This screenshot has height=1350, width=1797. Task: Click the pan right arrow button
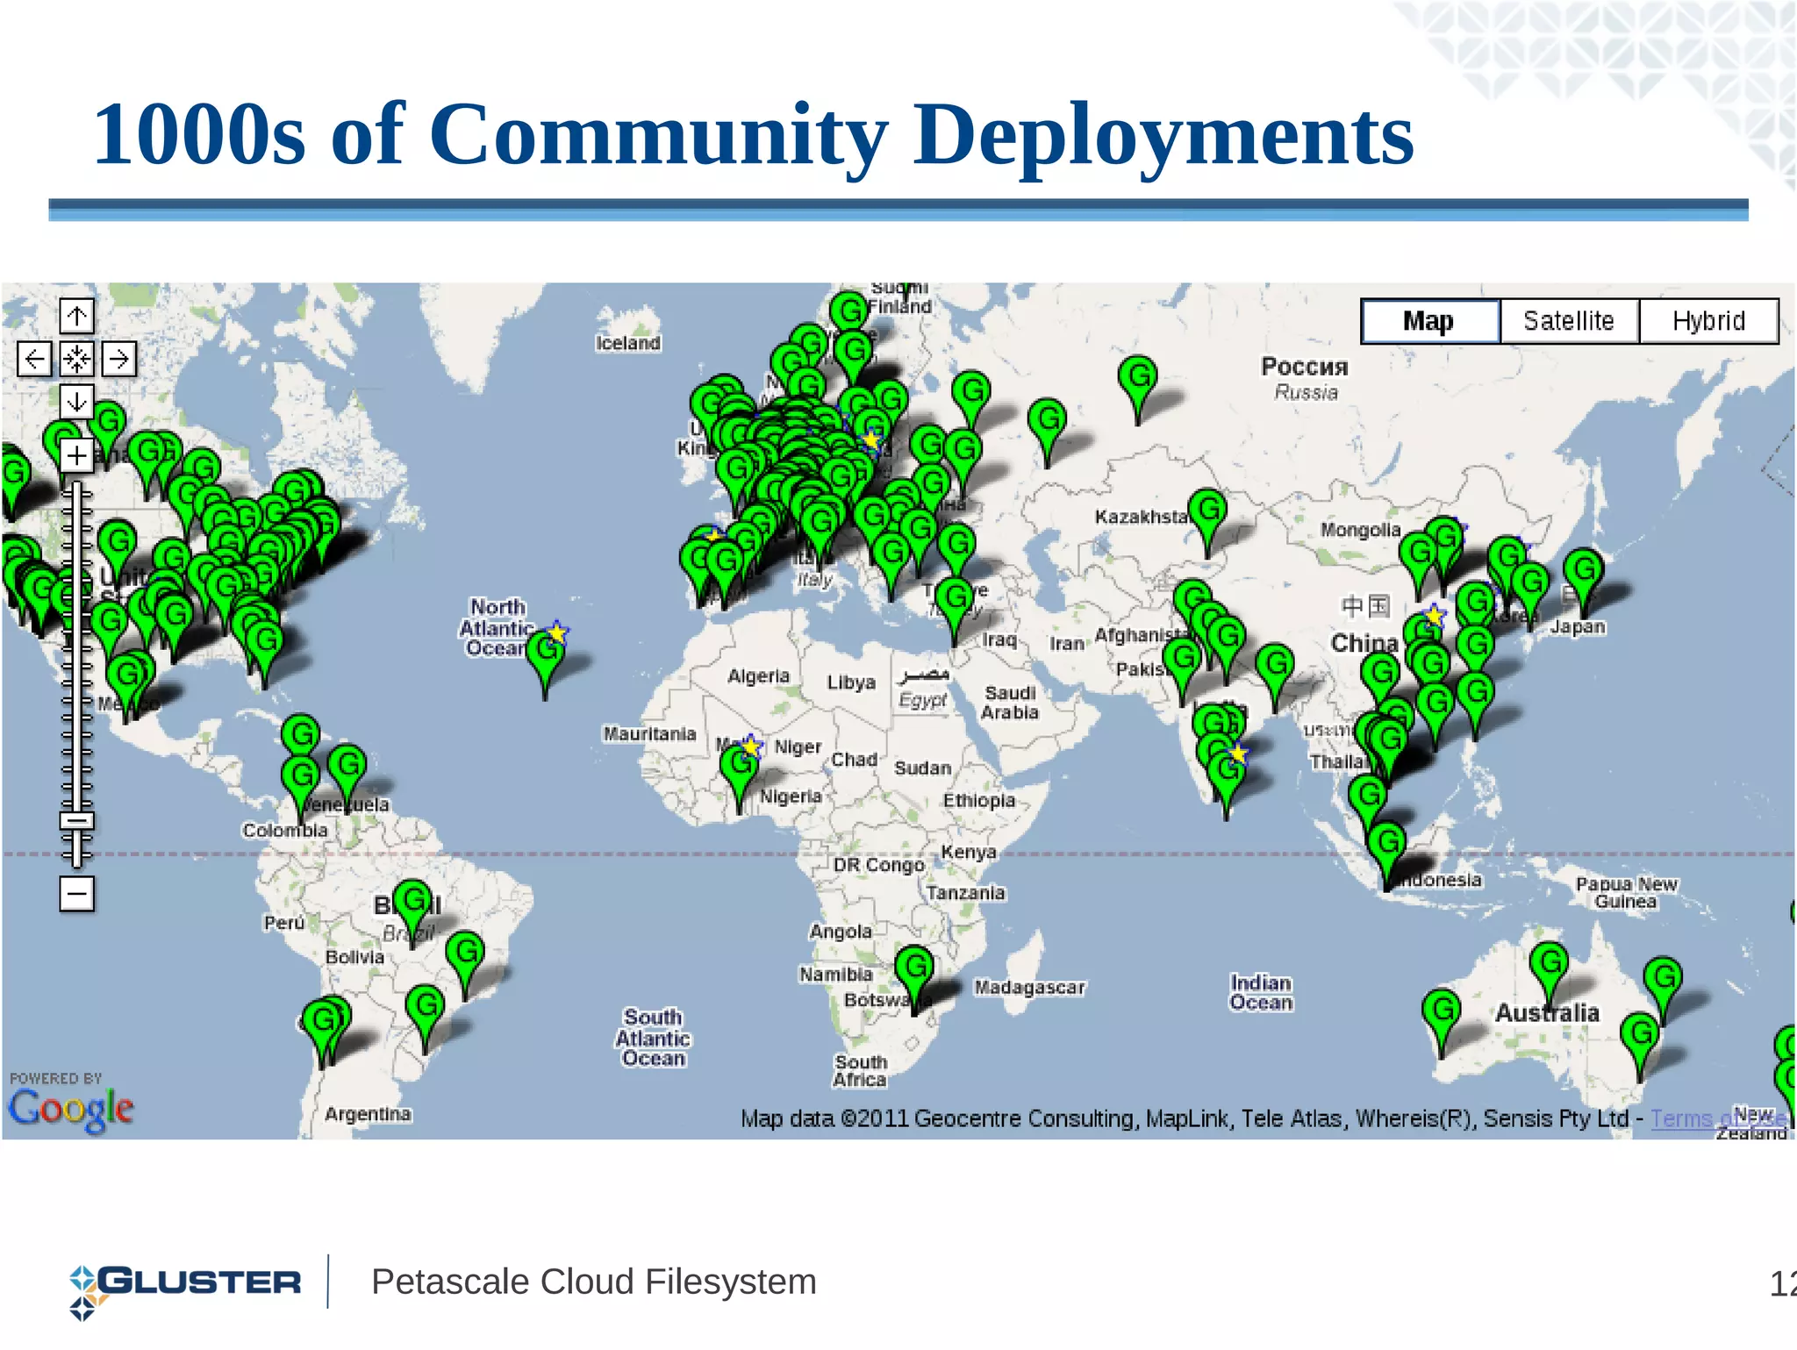[119, 359]
